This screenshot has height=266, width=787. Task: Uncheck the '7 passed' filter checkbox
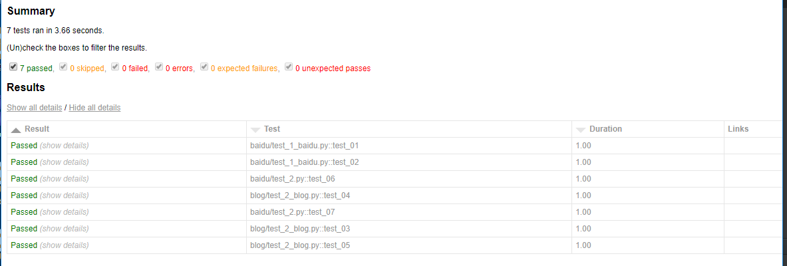coord(13,67)
